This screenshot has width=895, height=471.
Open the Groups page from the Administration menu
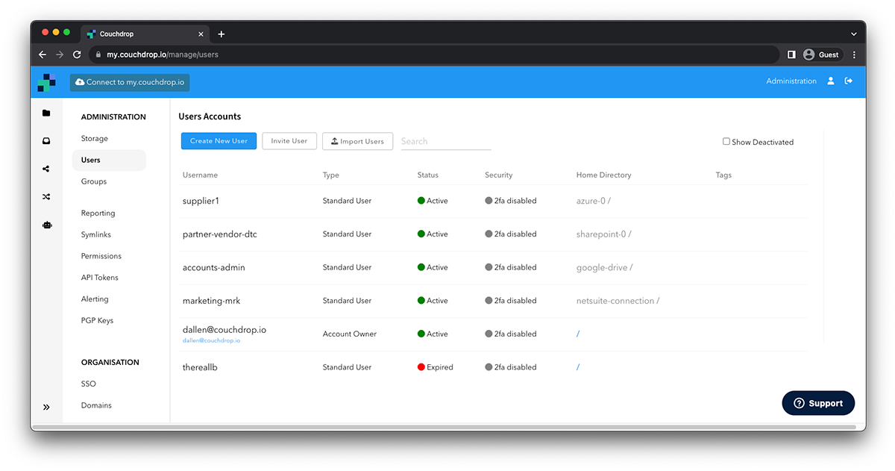[93, 181]
